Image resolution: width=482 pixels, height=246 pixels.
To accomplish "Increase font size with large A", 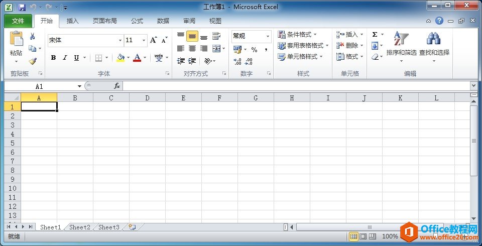I will click(154, 40).
